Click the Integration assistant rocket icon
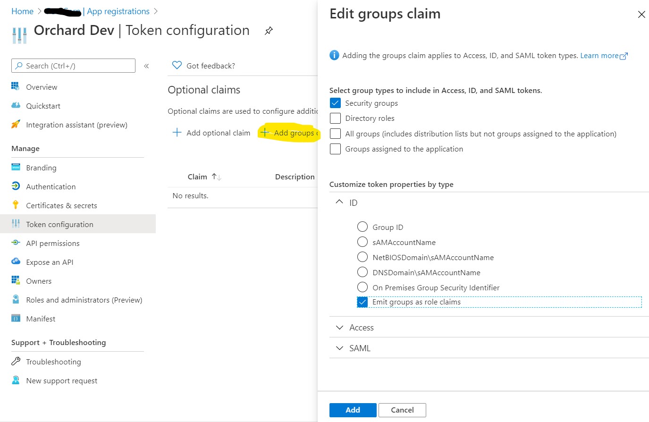Image resolution: width=649 pixels, height=422 pixels. pyautogui.click(x=16, y=124)
